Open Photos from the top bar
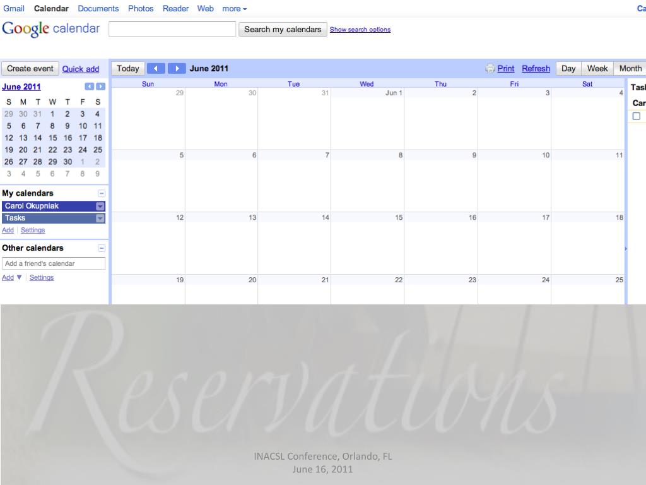 (x=141, y=9)
